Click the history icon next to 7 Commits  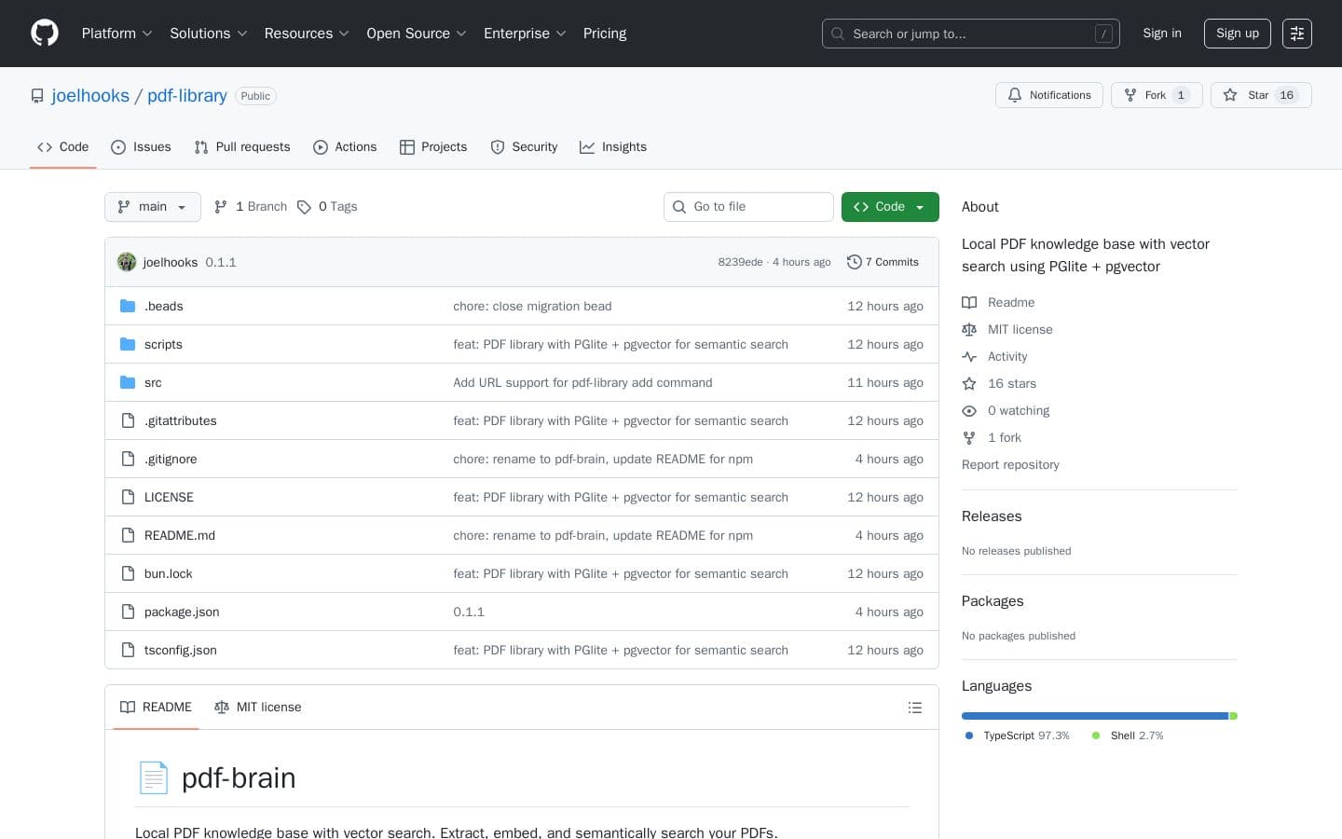(855, 262)
